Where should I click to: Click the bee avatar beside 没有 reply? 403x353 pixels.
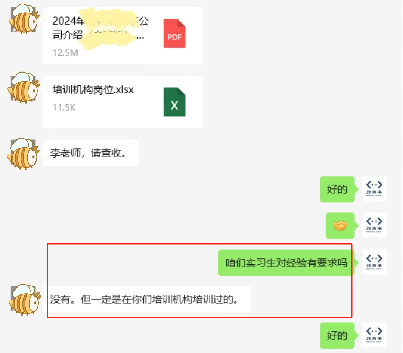[25, 300]
